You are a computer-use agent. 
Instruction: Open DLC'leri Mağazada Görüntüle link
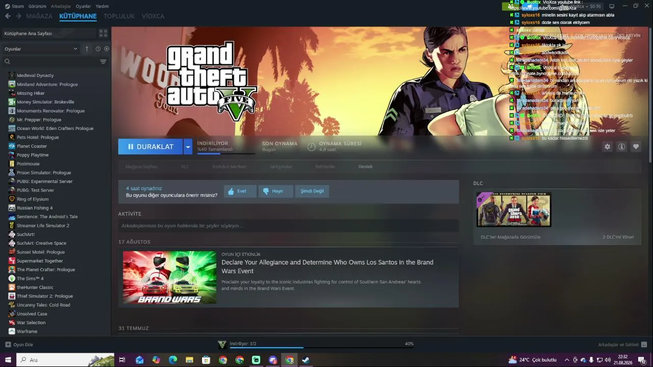pyautogui.click(x=511, y=237)
